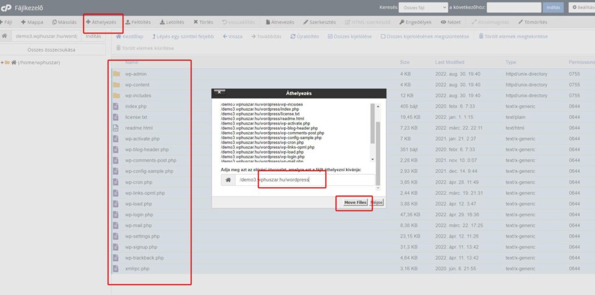The image size is (595, 295).
Task: Open Engedélyek permissions tool
Action: (x=402, y=23)
